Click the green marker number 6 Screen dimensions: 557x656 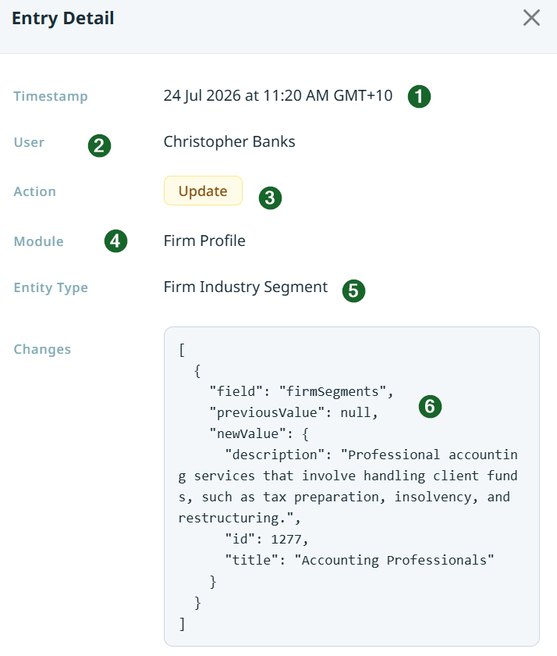coord(430,407)
